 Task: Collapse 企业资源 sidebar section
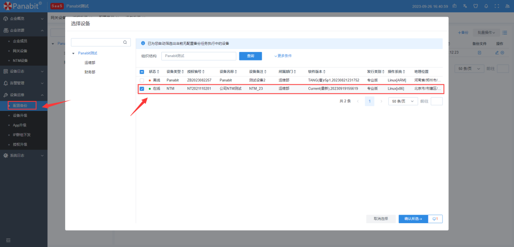[24, 30]
